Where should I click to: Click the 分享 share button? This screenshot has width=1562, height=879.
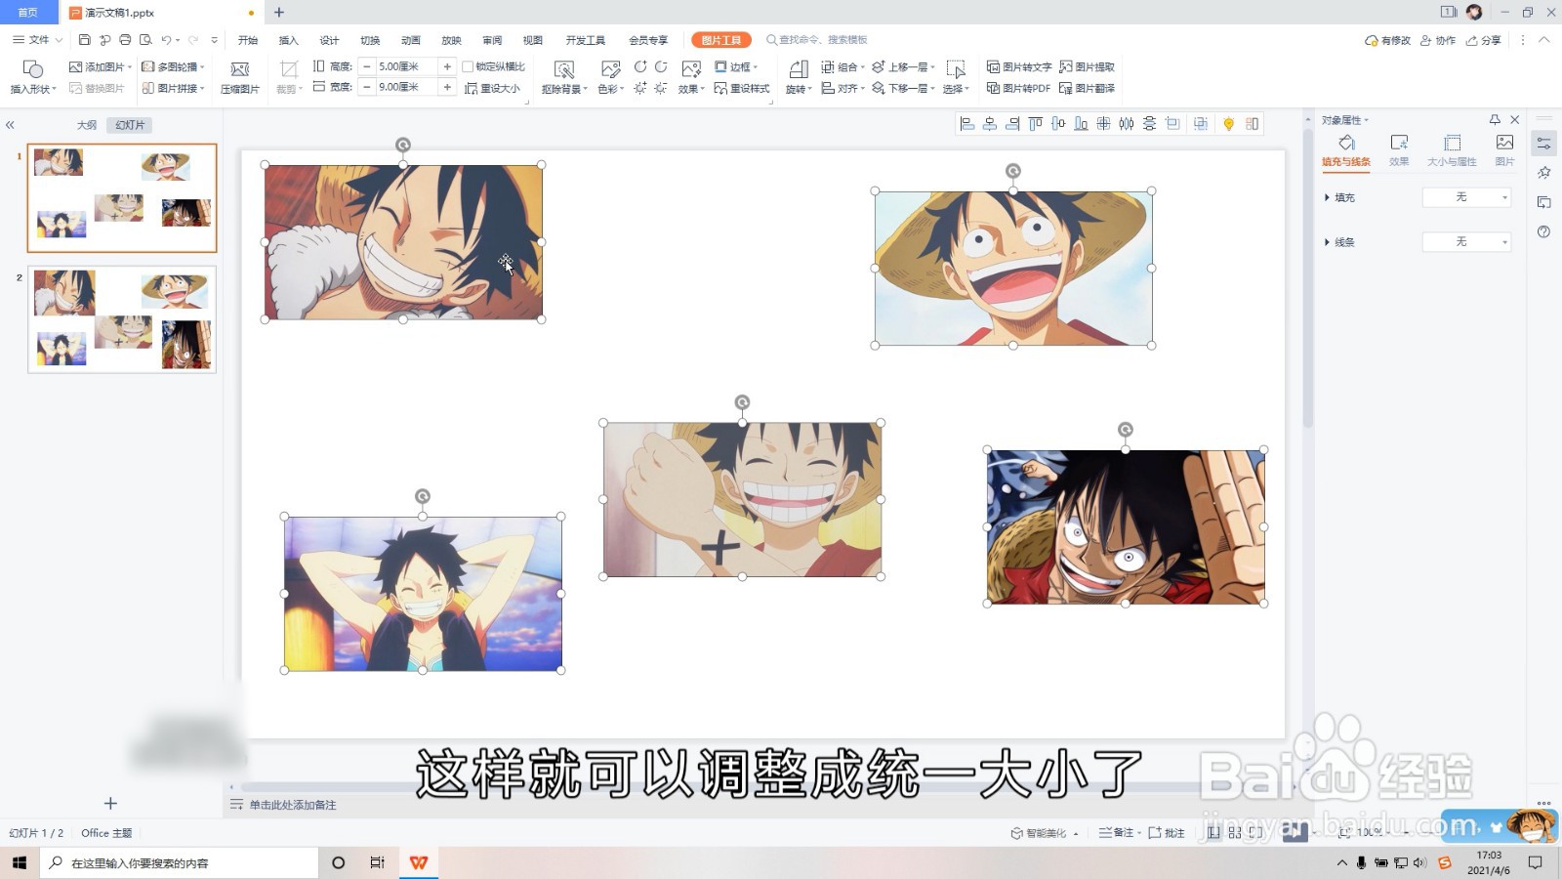click(1484, 40)
